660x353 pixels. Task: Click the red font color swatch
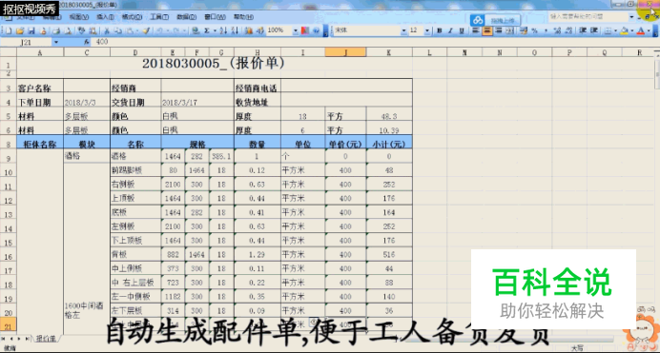(641, 30)
